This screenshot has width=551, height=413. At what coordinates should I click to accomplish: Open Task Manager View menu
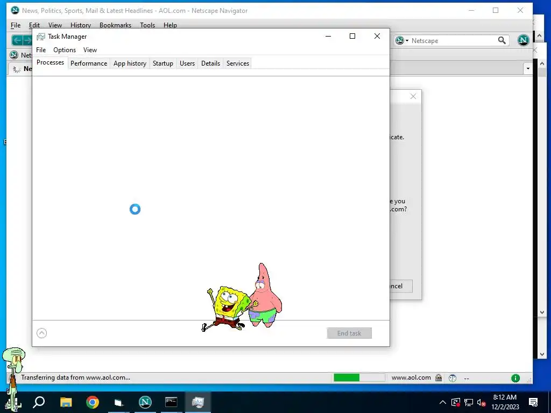(90, 50)
